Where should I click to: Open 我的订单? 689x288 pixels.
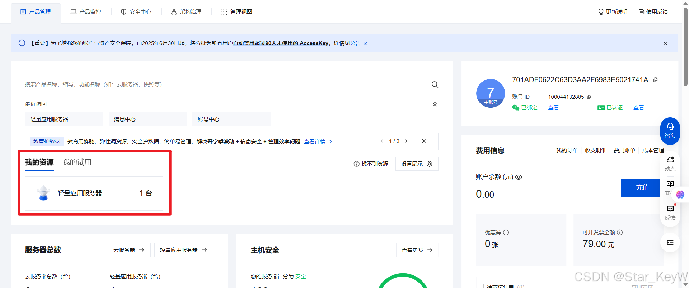coord(567,151)
